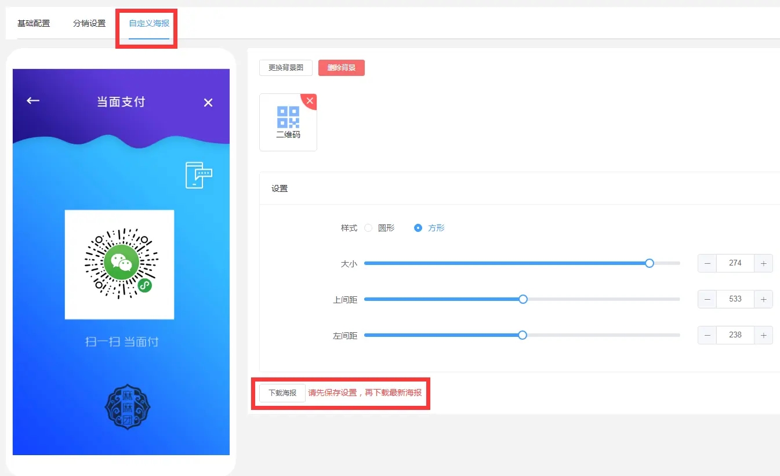780x476 pixels.
Task: Click the red 删除背景 button
Action: pos(342,68)
